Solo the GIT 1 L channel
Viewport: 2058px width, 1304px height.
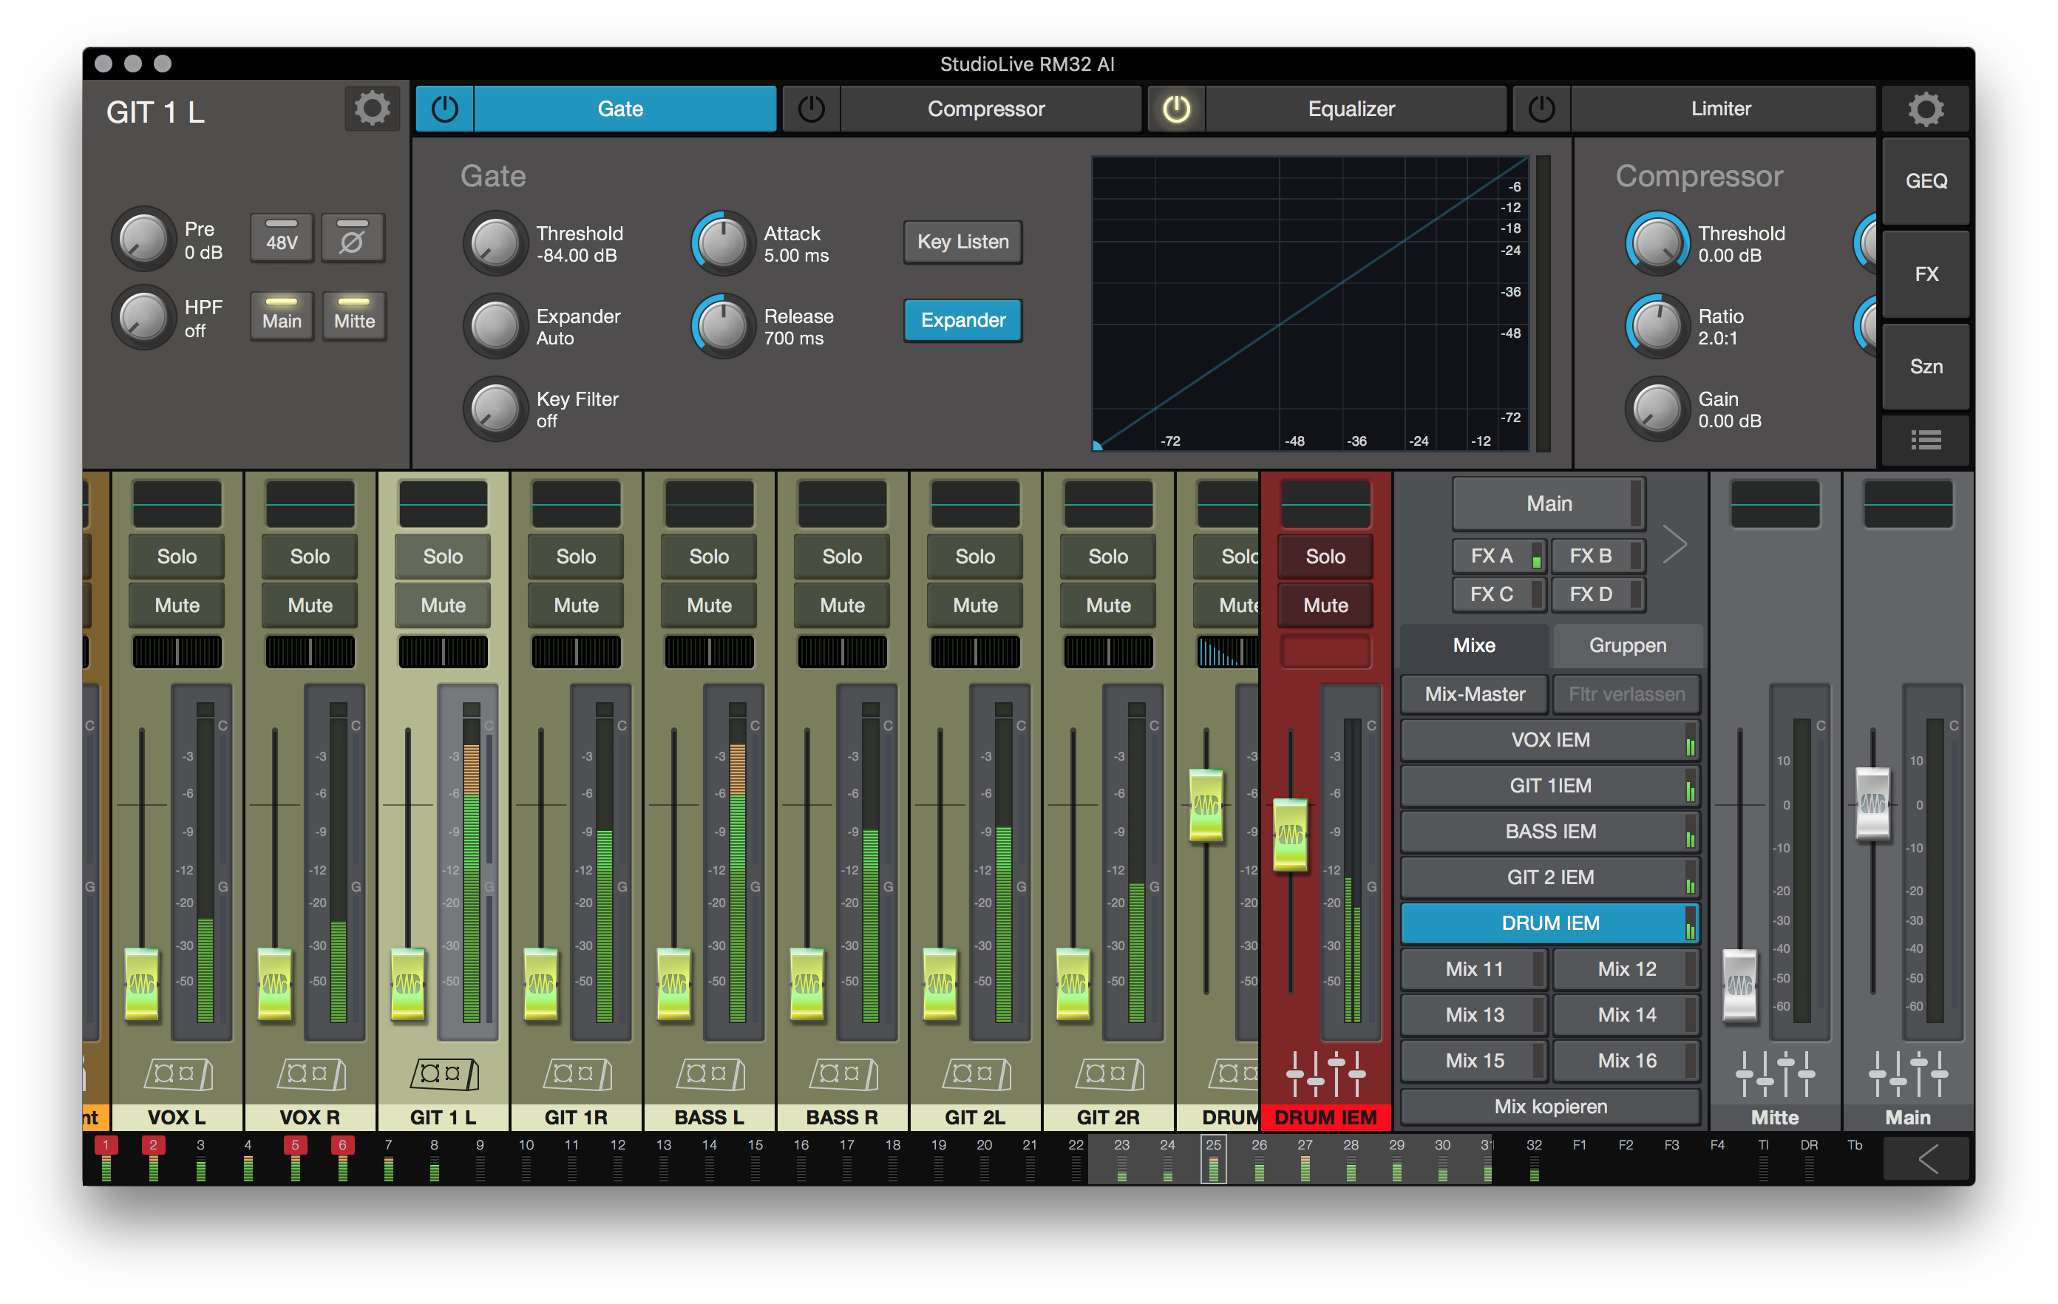coord(443,557)
